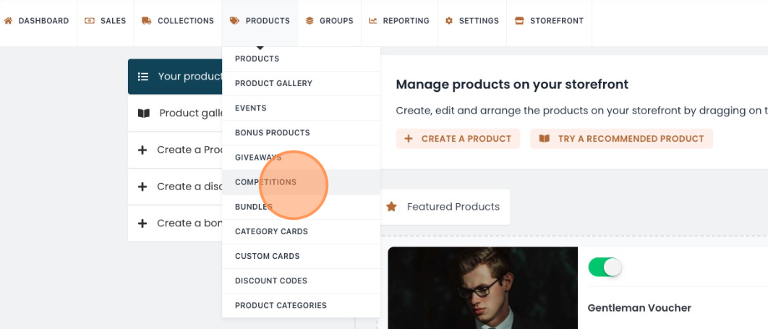The width and height of the screenshot is (768, 329).
Task: Select Bonus Products menu item
Action: click(x=272, y=133)
